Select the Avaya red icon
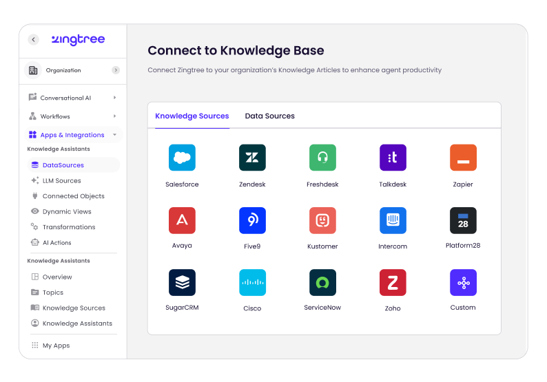The width and height of the screenshot is (547, 382). click(x=182, y=220)
